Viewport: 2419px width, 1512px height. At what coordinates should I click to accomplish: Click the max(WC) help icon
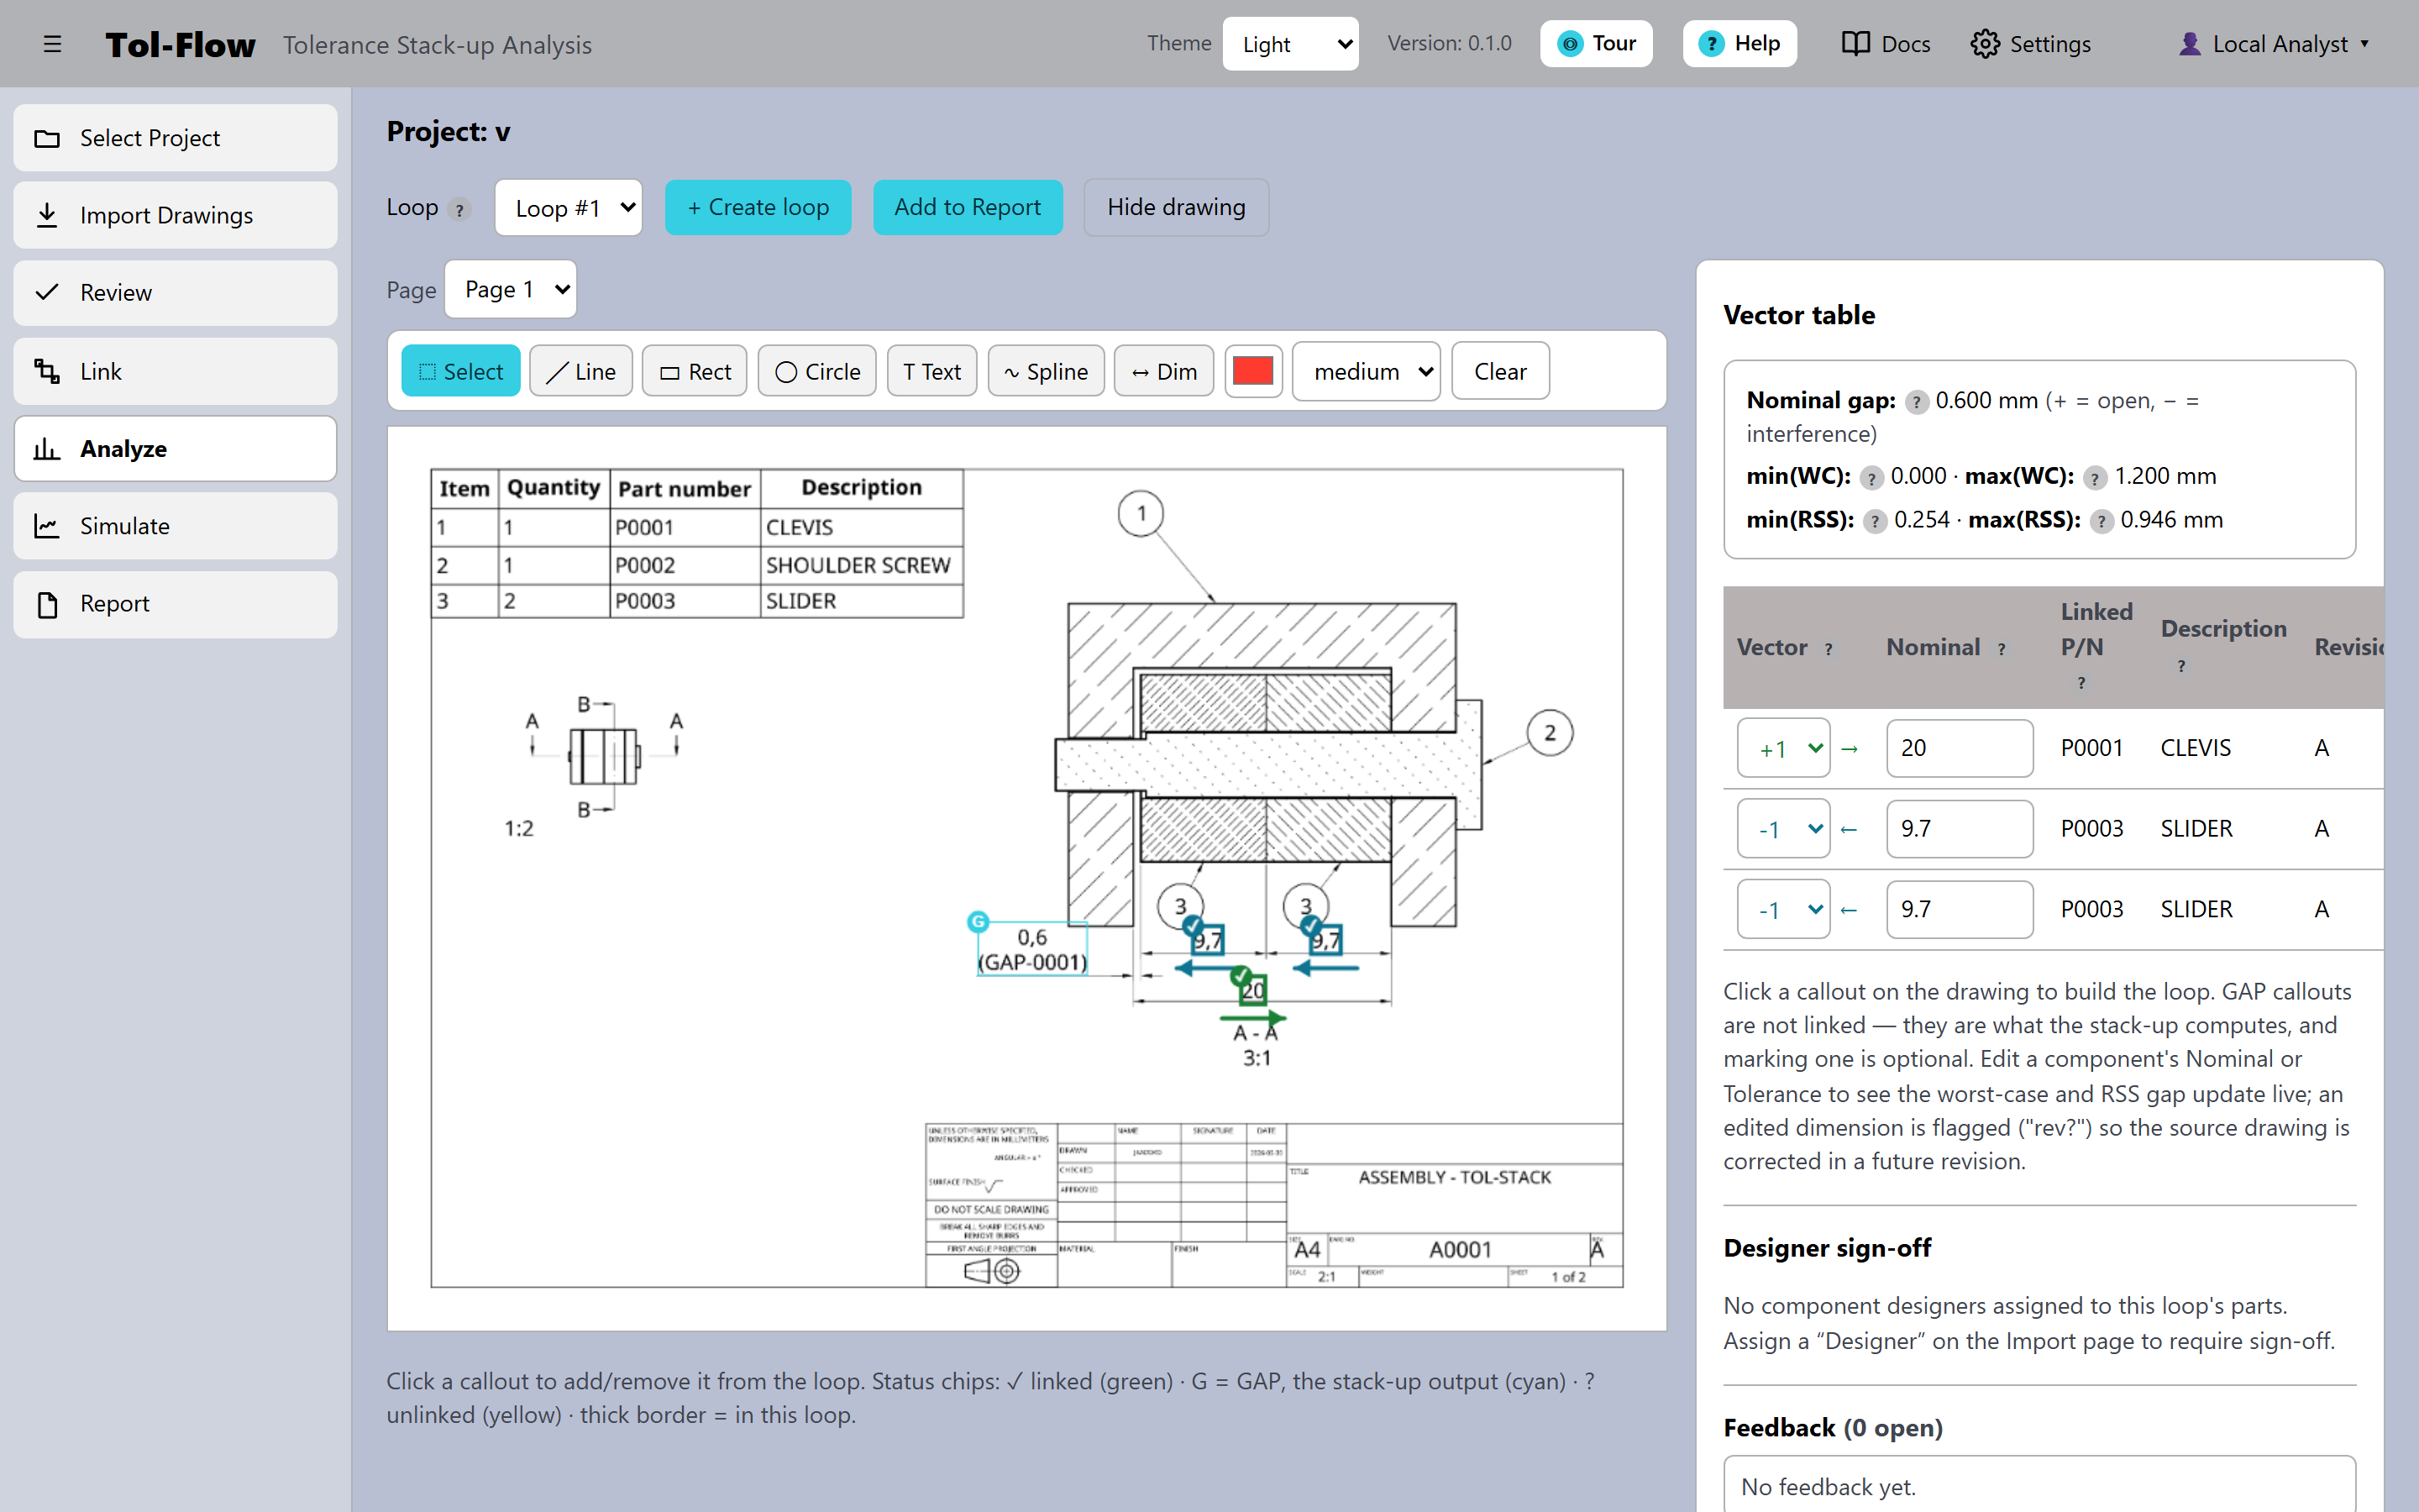click(x=2095, y=478)
